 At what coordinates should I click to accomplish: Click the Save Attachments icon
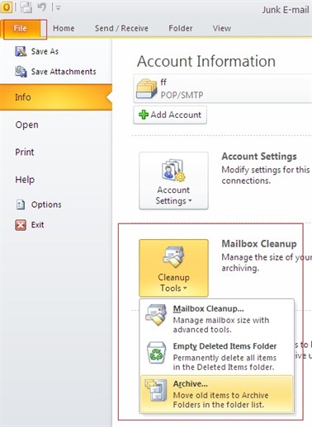(x=21, y=72)
